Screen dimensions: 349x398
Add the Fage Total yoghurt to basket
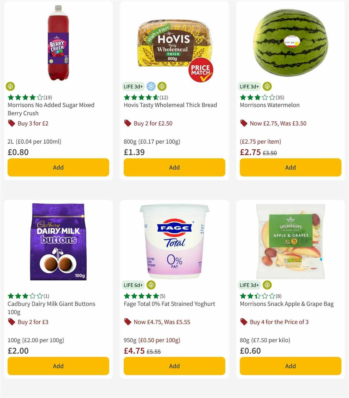174,366
